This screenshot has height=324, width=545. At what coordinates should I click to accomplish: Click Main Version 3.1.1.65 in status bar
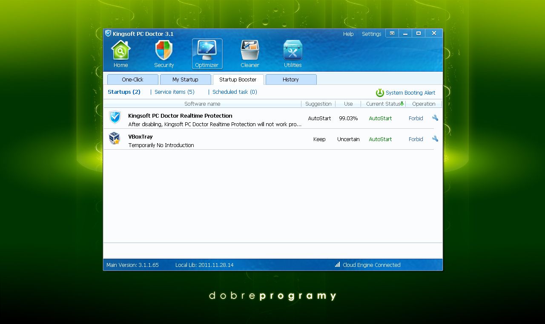pos(132,265)
